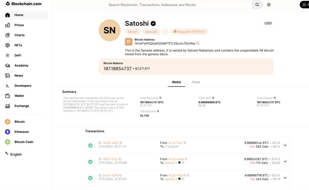This screenshot has height=190, width=309.
Task: Click the search magnifier icon
Action: tap(257, 5)
